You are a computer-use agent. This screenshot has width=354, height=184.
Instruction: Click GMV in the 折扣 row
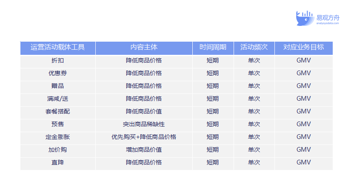(303, 60)
